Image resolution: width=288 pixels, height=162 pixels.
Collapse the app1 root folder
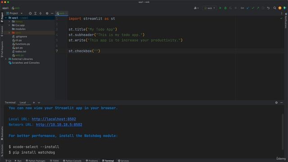tap(6, 18)
